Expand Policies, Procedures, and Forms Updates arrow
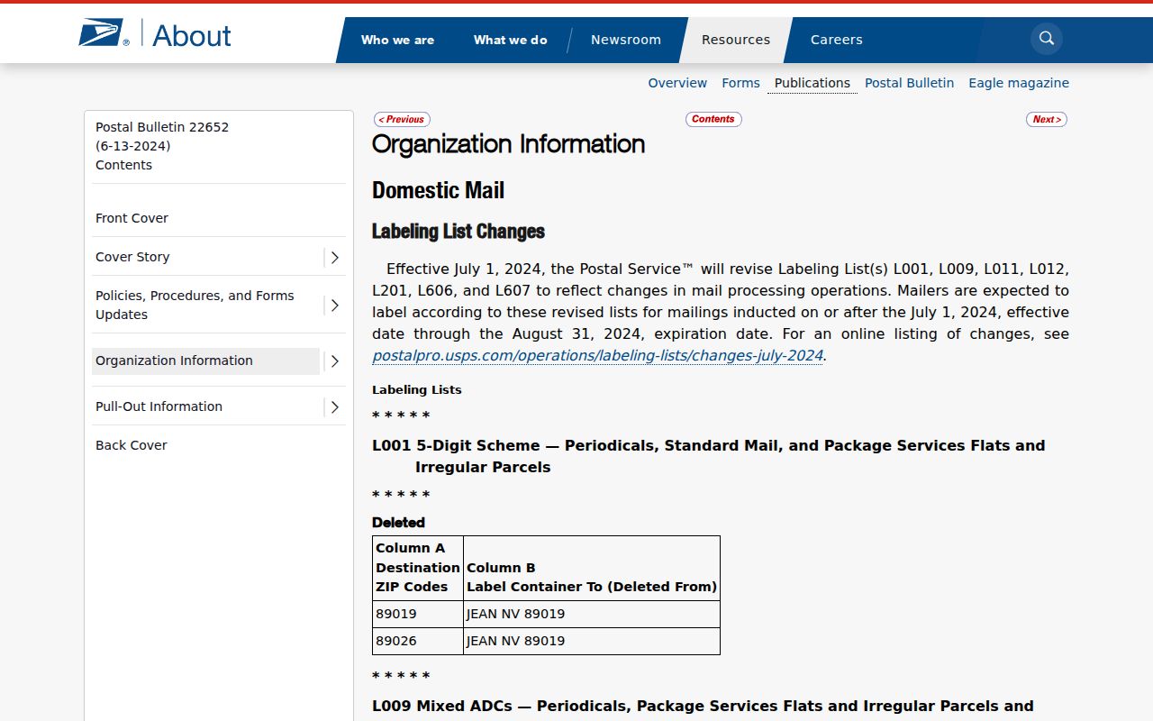 (x=334, y=306)
